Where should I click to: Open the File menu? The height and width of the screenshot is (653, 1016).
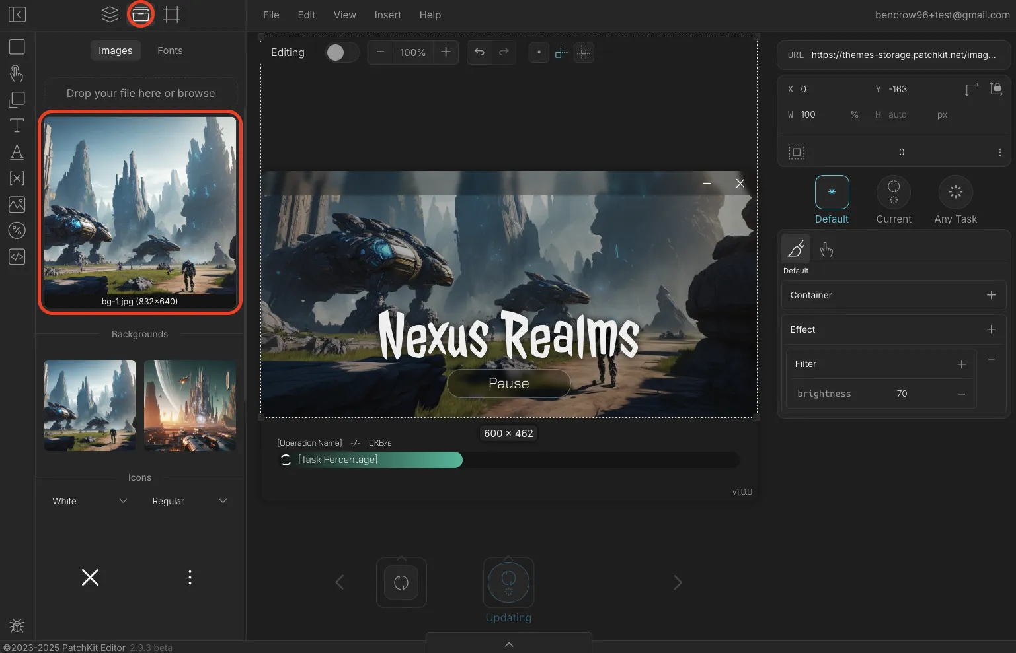[271, 15]
